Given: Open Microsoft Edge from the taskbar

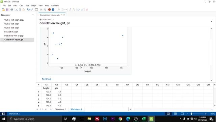Looking at the screenshot, I should click(x=128, y=119).
